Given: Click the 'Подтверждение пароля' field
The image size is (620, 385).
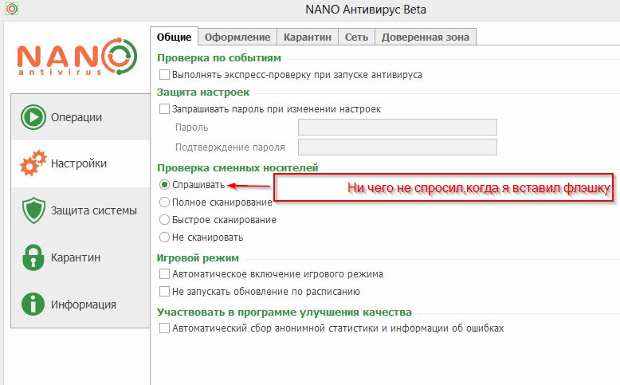Looking at the screenshot, I should tap(397, 147).
